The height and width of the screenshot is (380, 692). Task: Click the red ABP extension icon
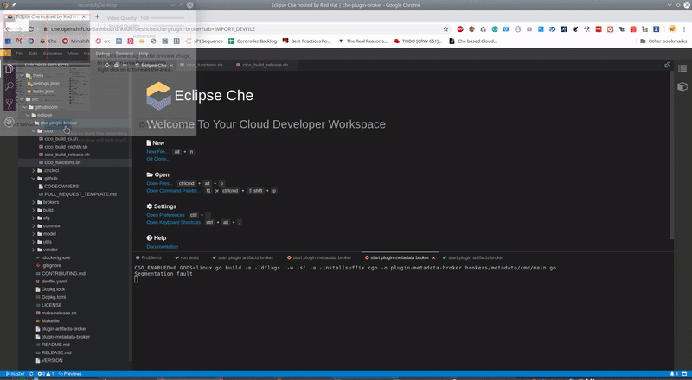(460, 29)
